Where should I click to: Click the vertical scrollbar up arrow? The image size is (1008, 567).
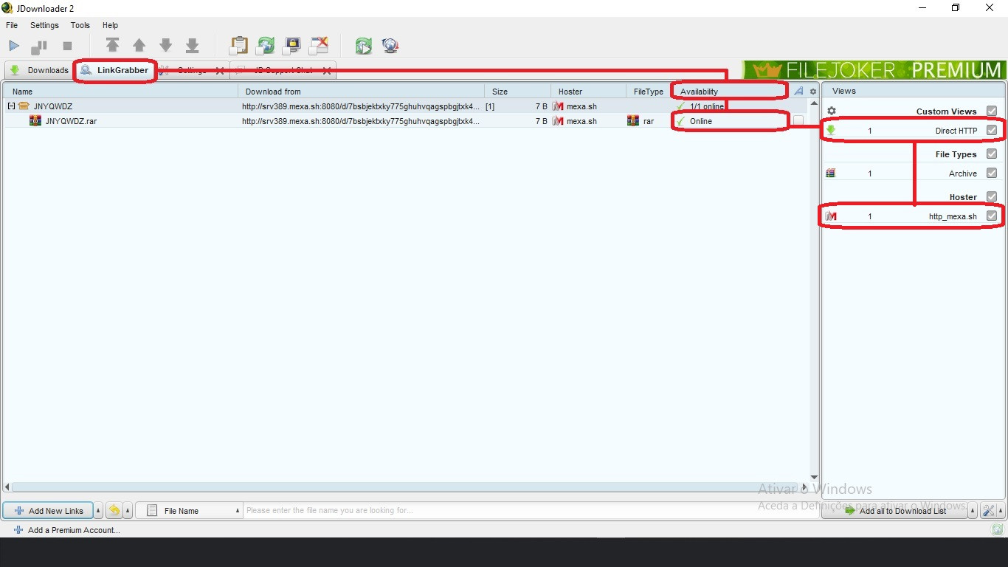[814, 103]
